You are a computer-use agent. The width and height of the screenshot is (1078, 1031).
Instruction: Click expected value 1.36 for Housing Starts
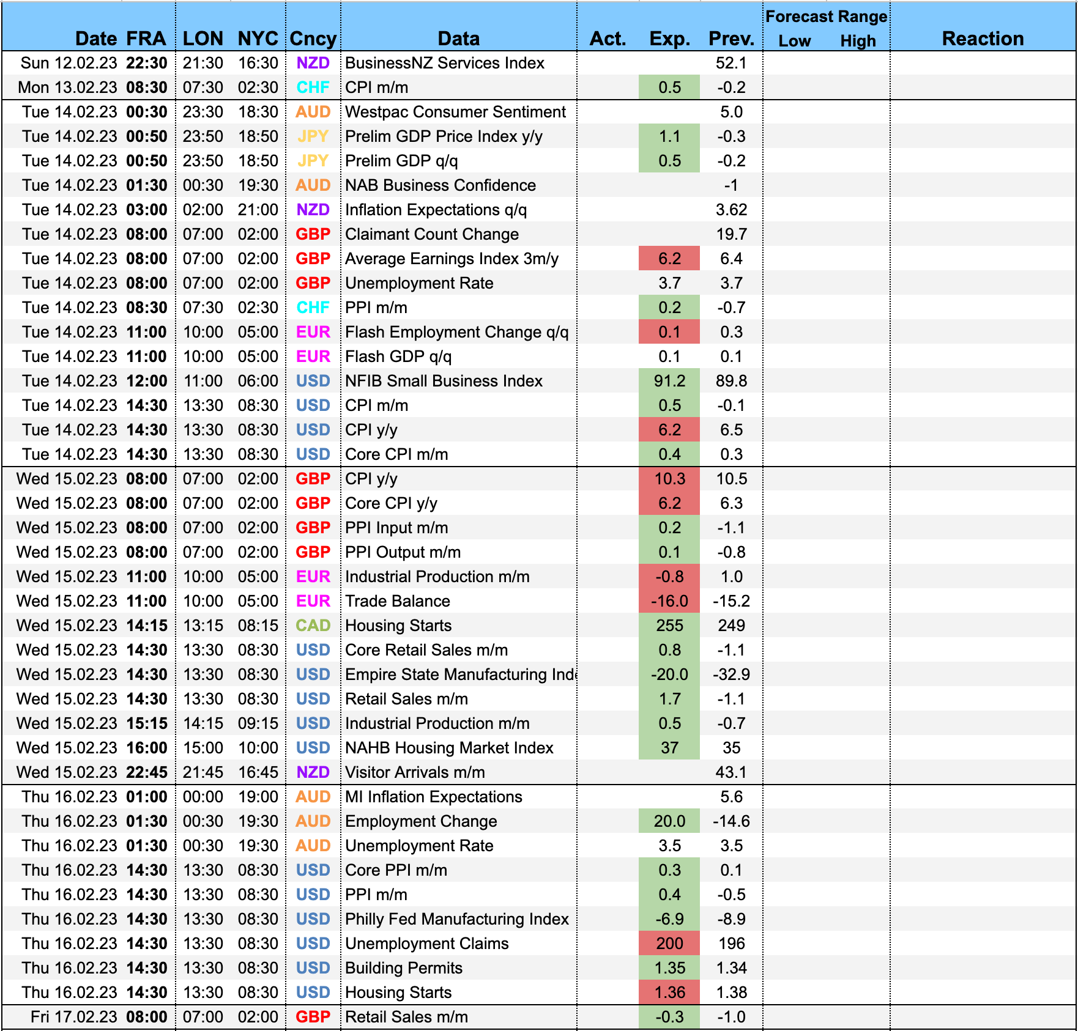669,992
